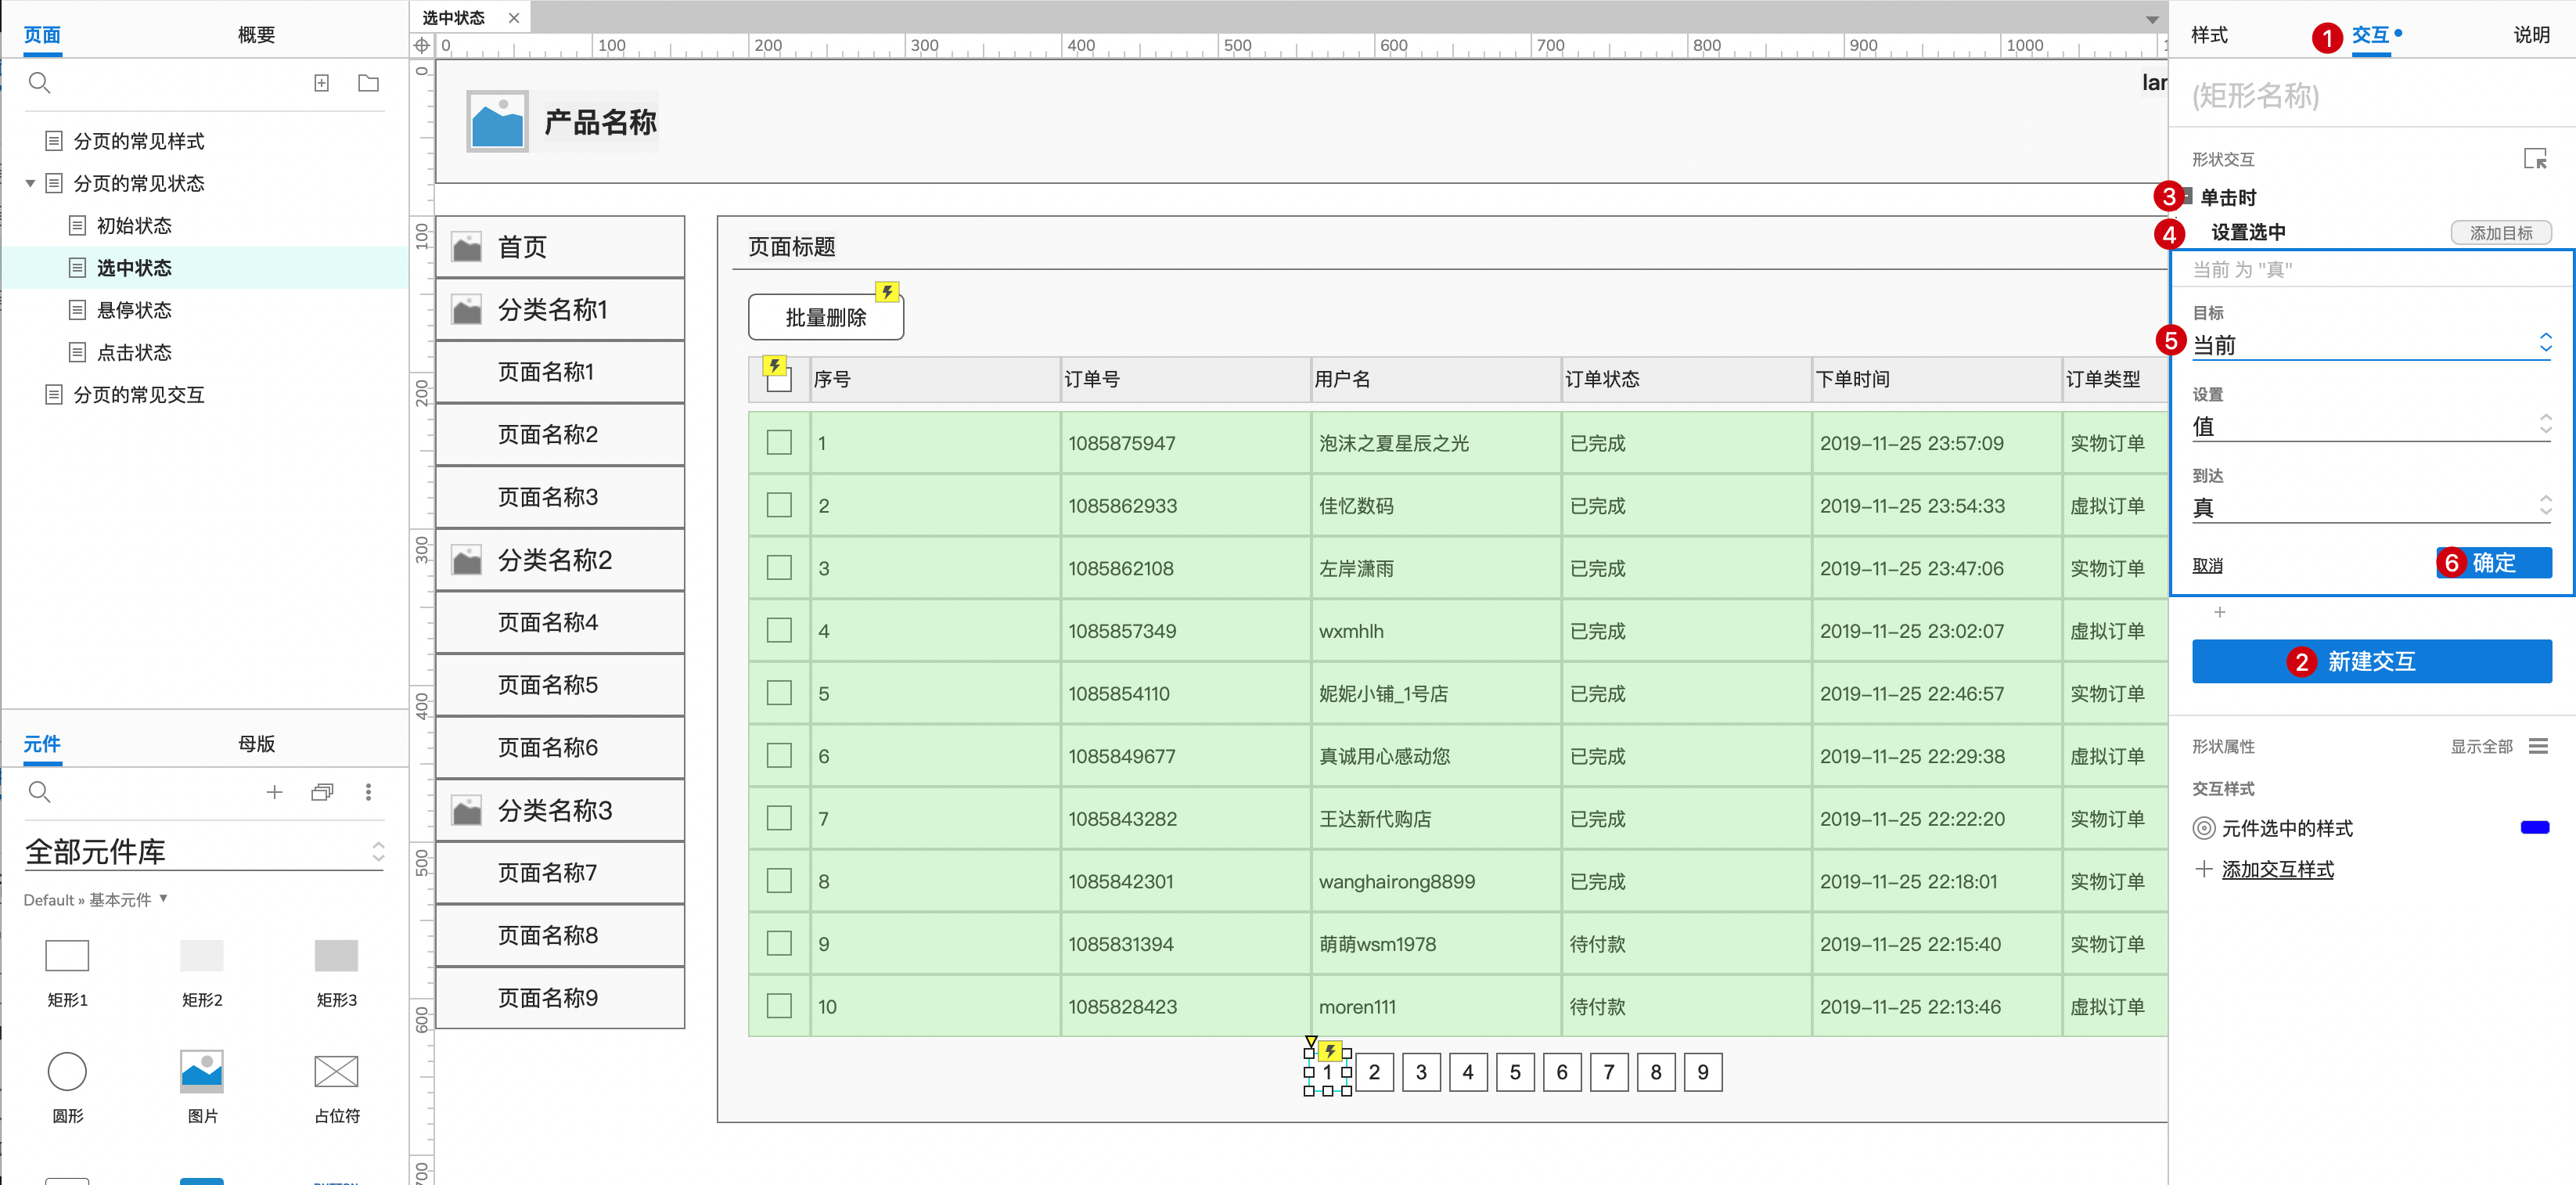Click the 确定 button
The image size is (2576, 1185).
[x=2493, y=563]
